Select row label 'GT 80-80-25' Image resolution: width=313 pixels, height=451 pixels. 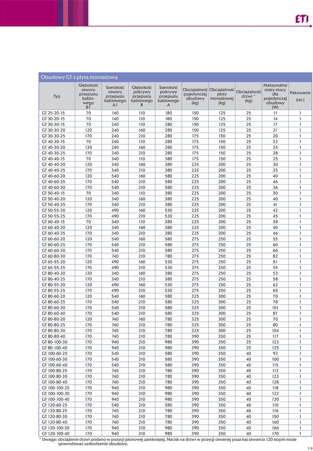pyautogui.click(x=53, y=325)
